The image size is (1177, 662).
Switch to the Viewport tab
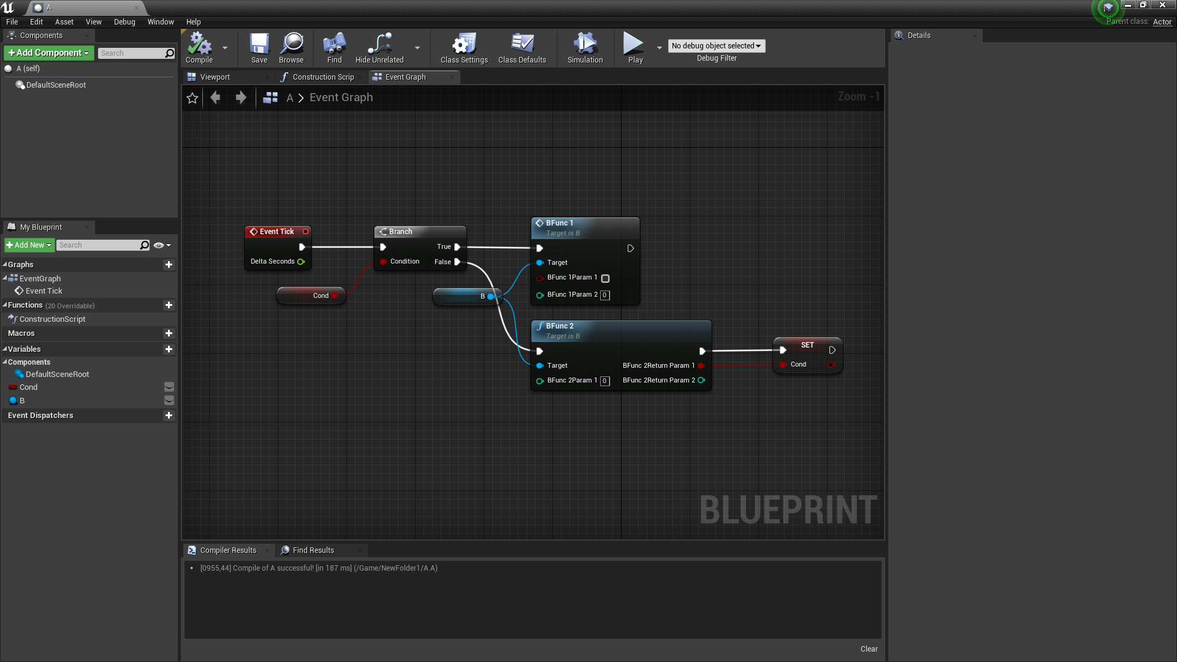click(x=215, y=77)
